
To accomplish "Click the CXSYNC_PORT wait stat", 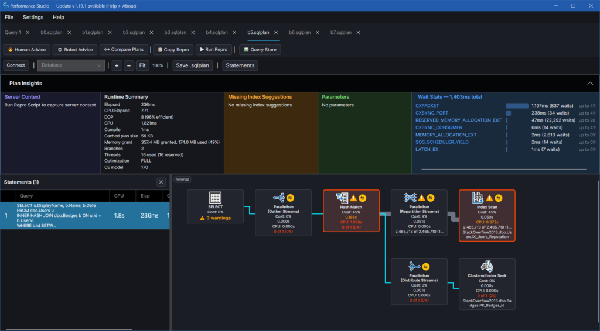I will [x=432, y=113].
